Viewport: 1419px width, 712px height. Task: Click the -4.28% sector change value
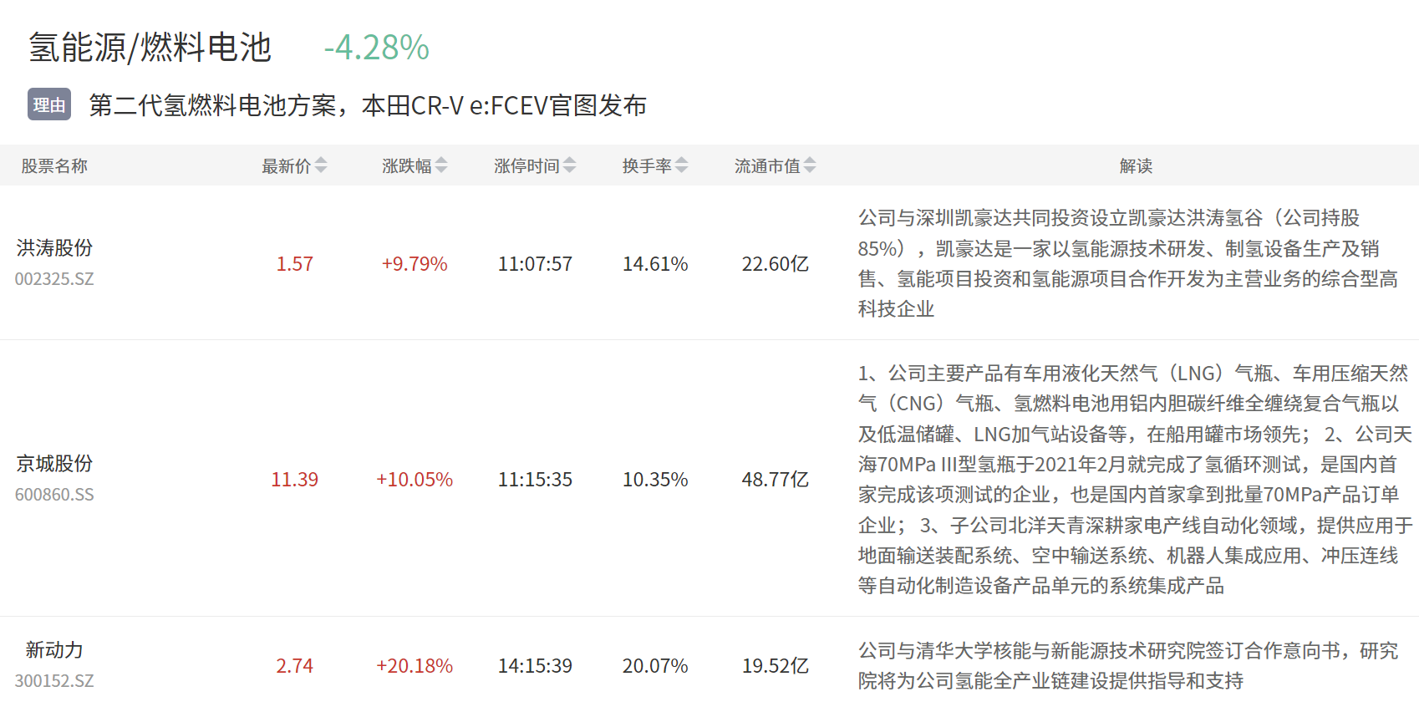tap(377, 48)
